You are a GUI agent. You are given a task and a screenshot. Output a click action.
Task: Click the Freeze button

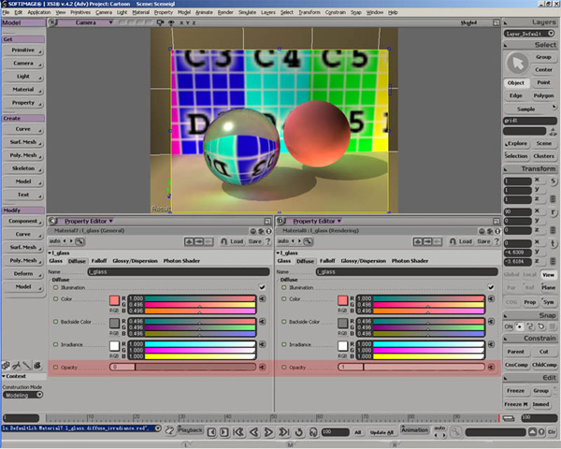click(x=515, y=391)
